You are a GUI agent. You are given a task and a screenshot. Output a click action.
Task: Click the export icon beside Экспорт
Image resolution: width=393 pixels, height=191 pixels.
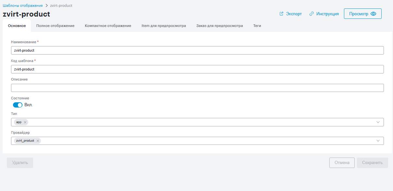(282, 14)
